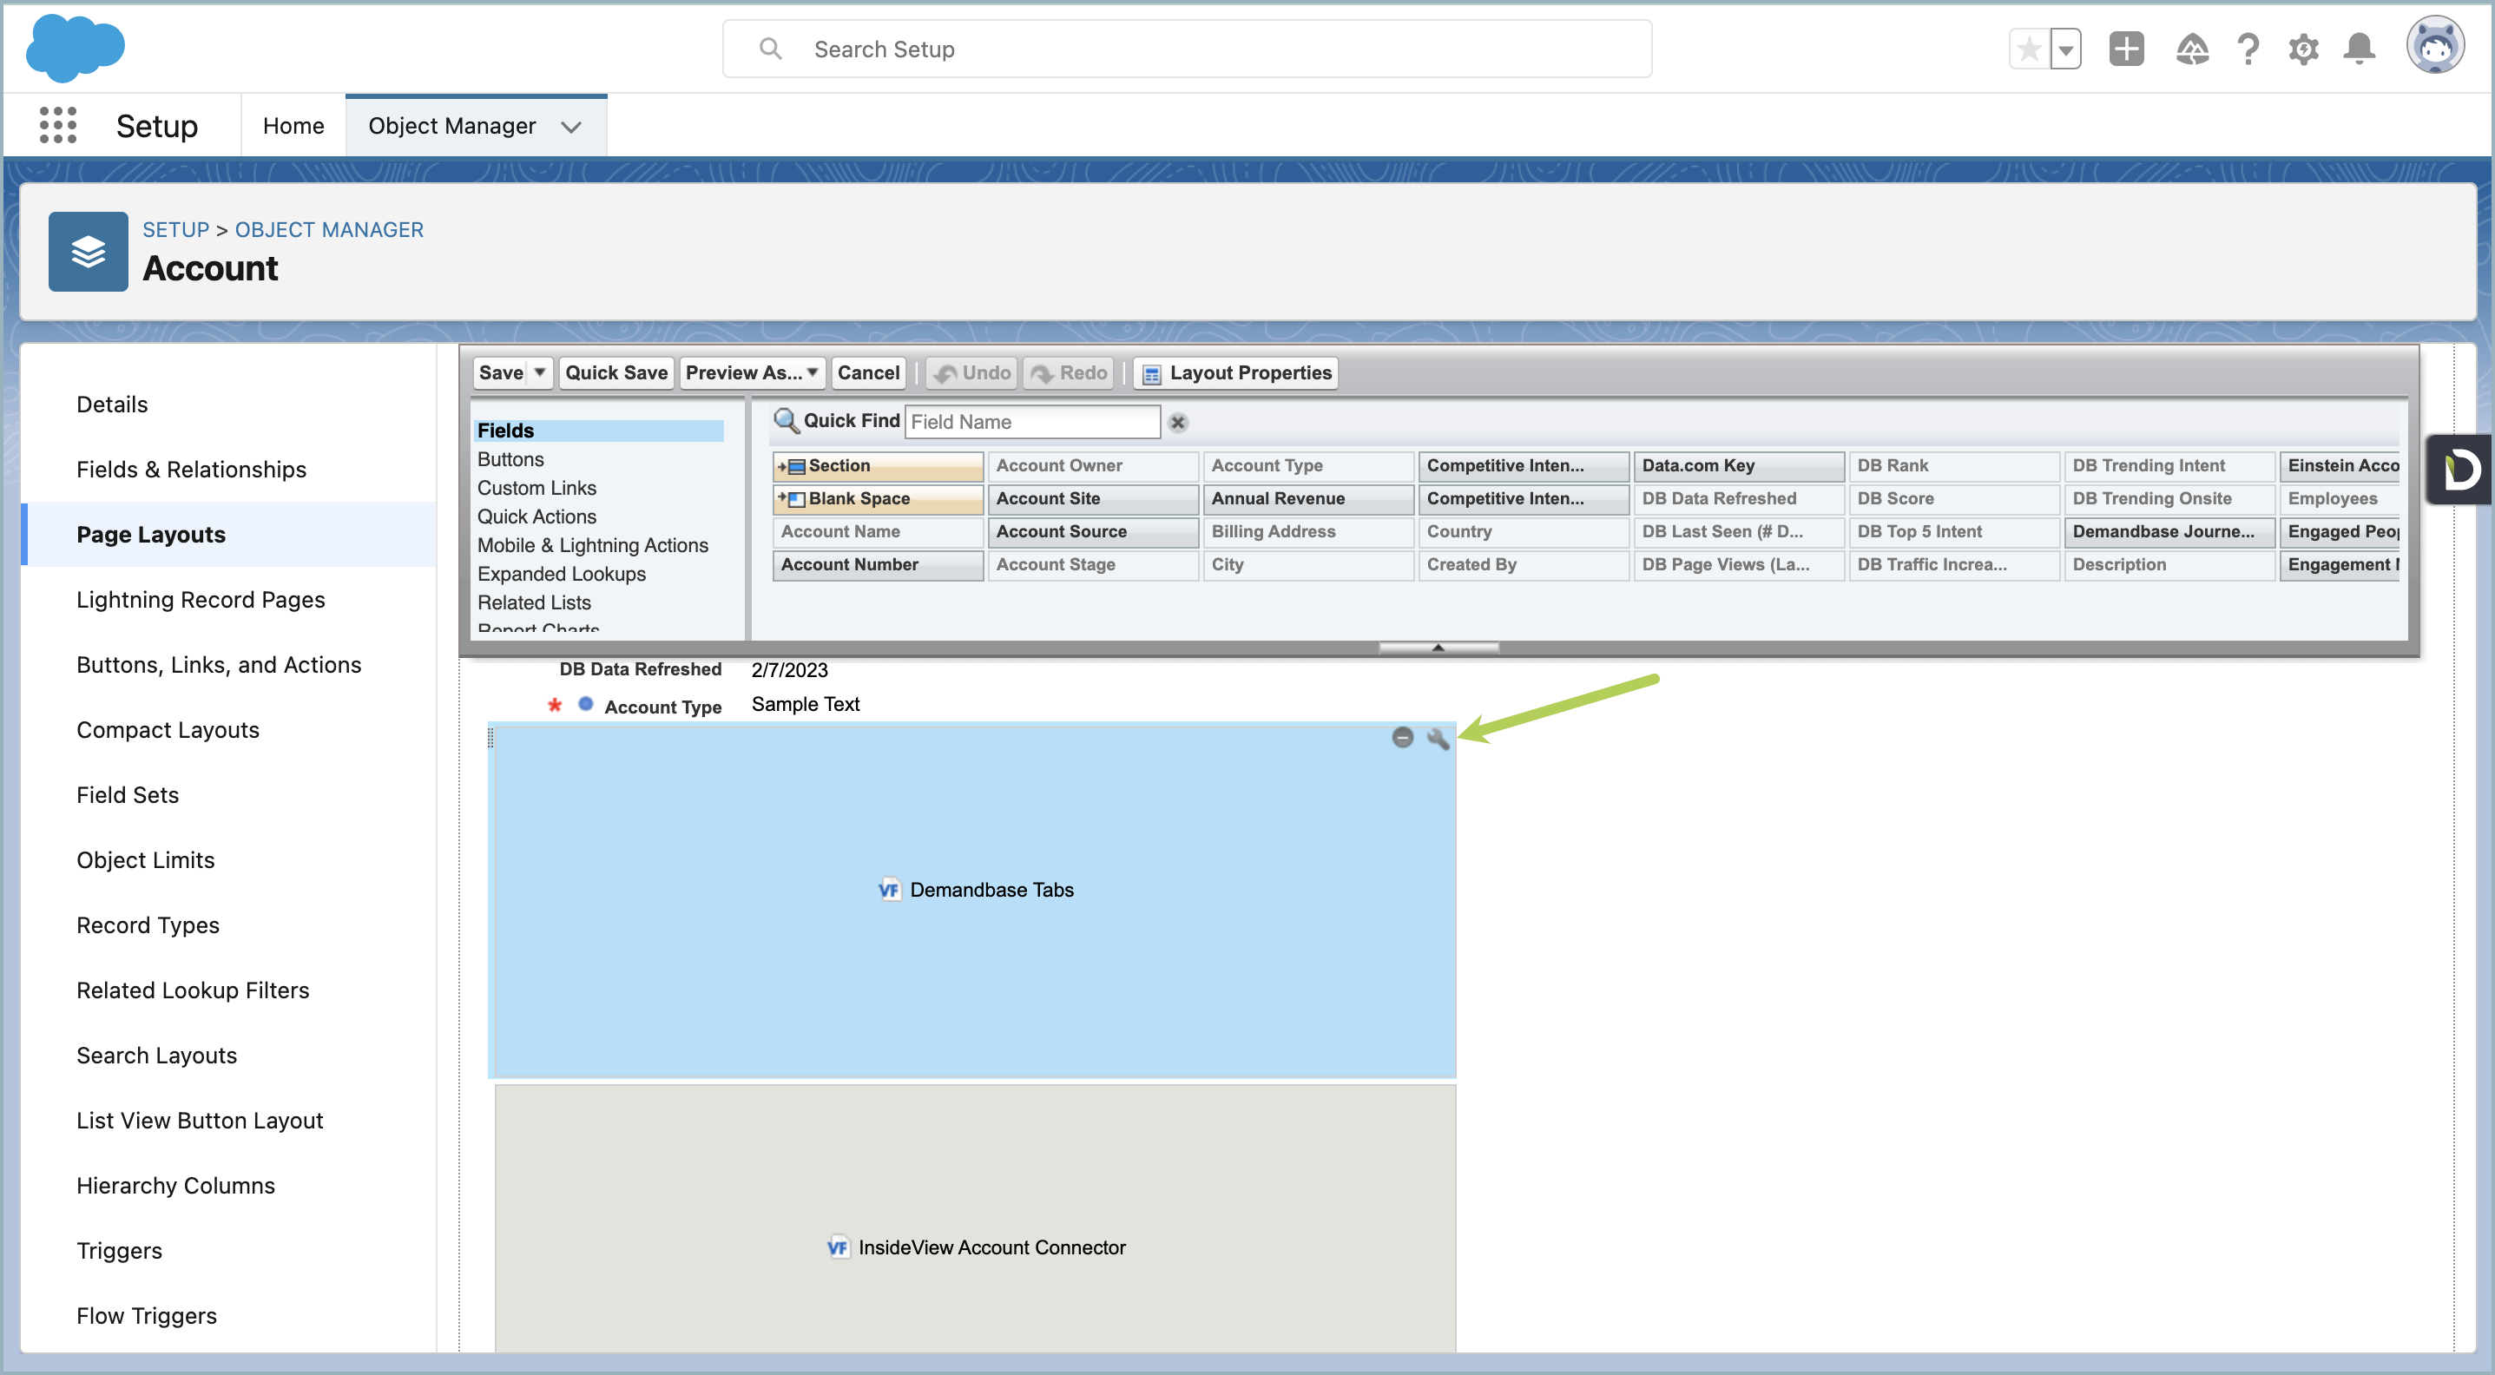Select the Annual Revenue field in palette
2495x1375 pixels.
point(1307,498)
